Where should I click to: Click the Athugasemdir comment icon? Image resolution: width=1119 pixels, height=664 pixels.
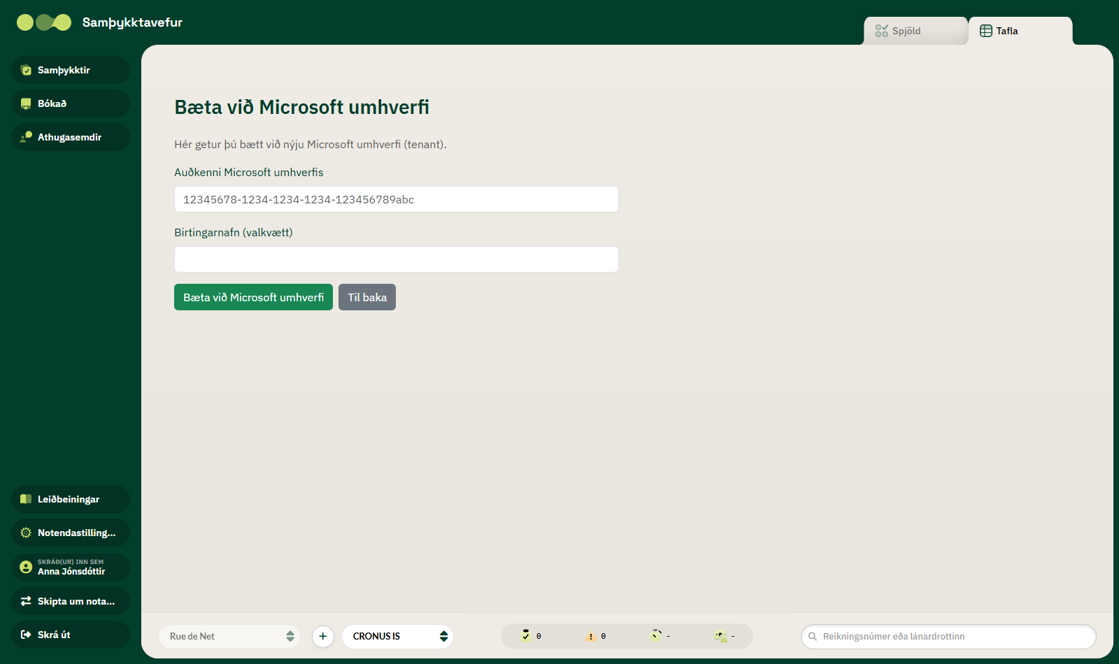26,137
